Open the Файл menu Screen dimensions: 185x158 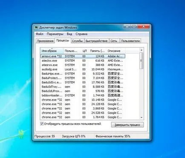pyautogui.click(x=40, y=34)
